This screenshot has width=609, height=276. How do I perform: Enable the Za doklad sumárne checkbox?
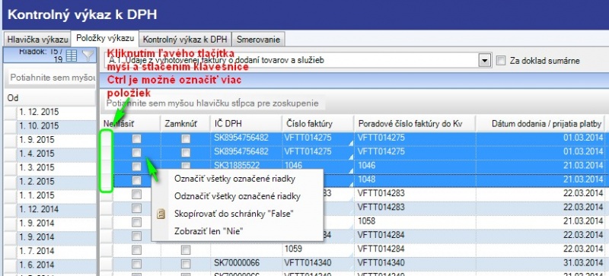click(501, 61)
